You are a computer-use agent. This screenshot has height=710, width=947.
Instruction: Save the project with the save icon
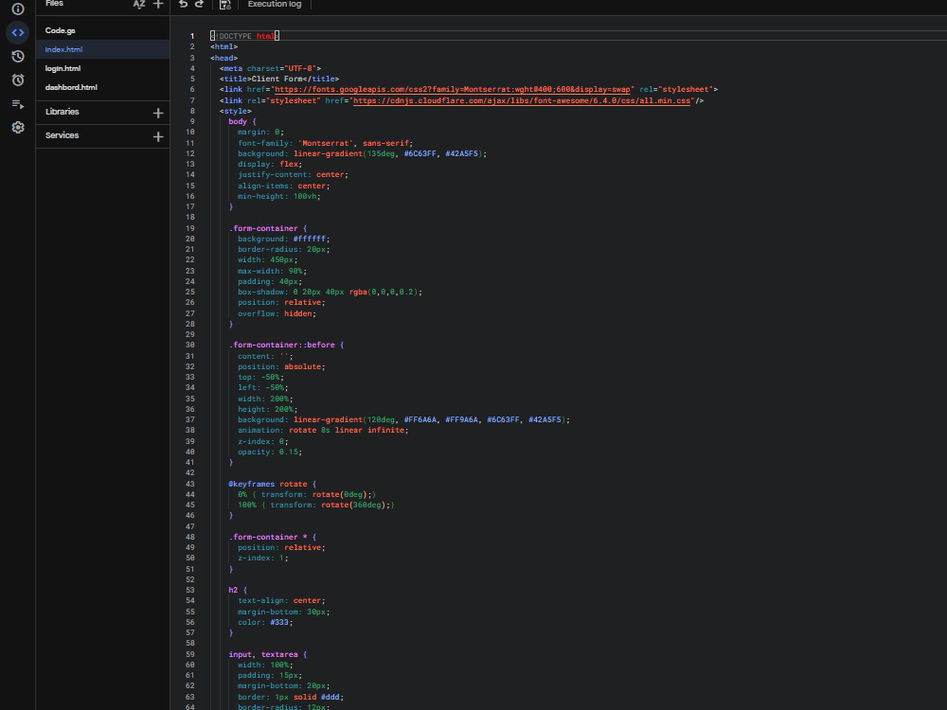click(x=225, y=5)
